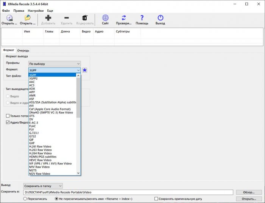Select AVI in the format list

(x=52, y=105)
